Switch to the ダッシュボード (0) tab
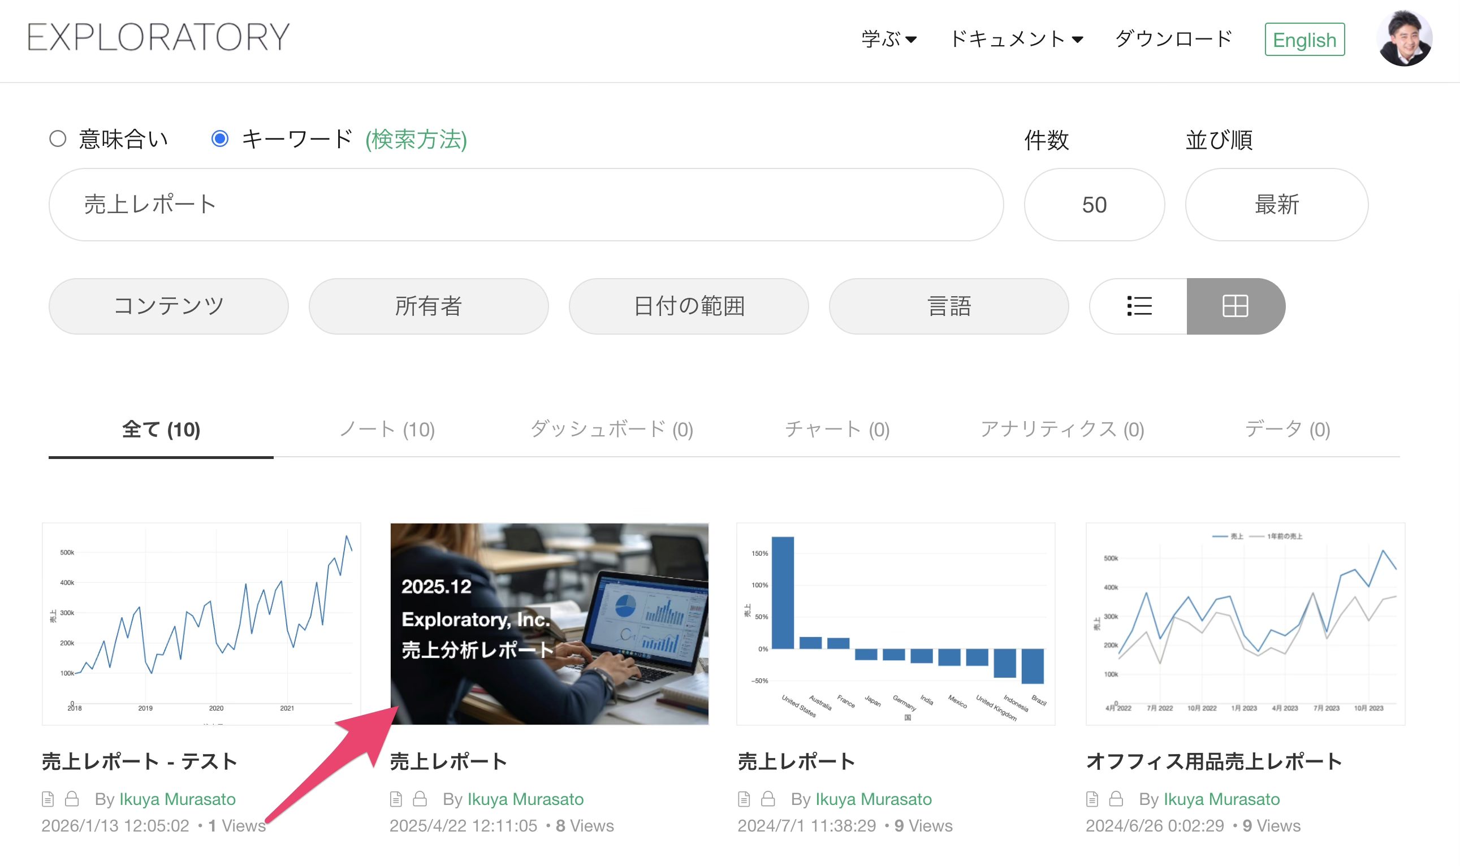This screenshot has height=866, width=1460. [x=611, y=430]
